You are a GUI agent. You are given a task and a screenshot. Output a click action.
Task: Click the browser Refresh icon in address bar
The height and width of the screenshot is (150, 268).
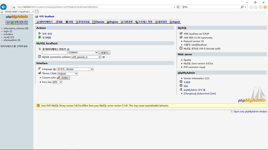tap(178, 7)
